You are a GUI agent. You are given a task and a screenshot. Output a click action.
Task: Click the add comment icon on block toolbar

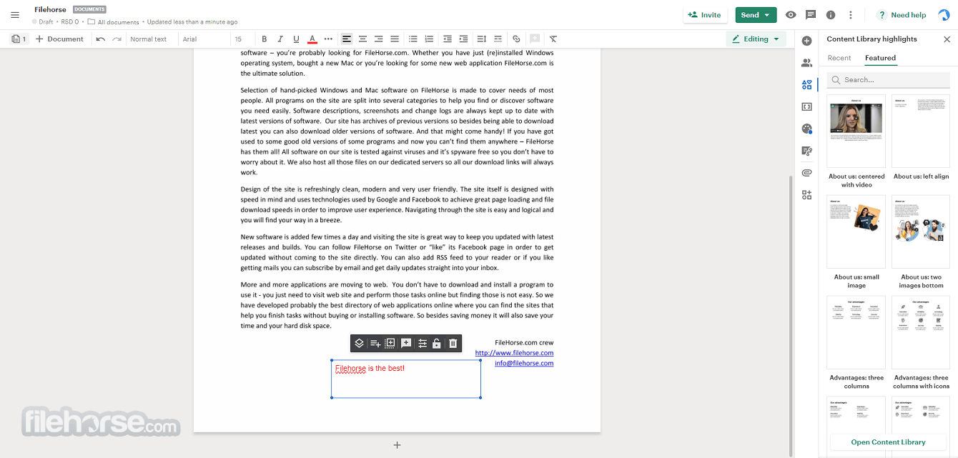(x=406, y=344)
